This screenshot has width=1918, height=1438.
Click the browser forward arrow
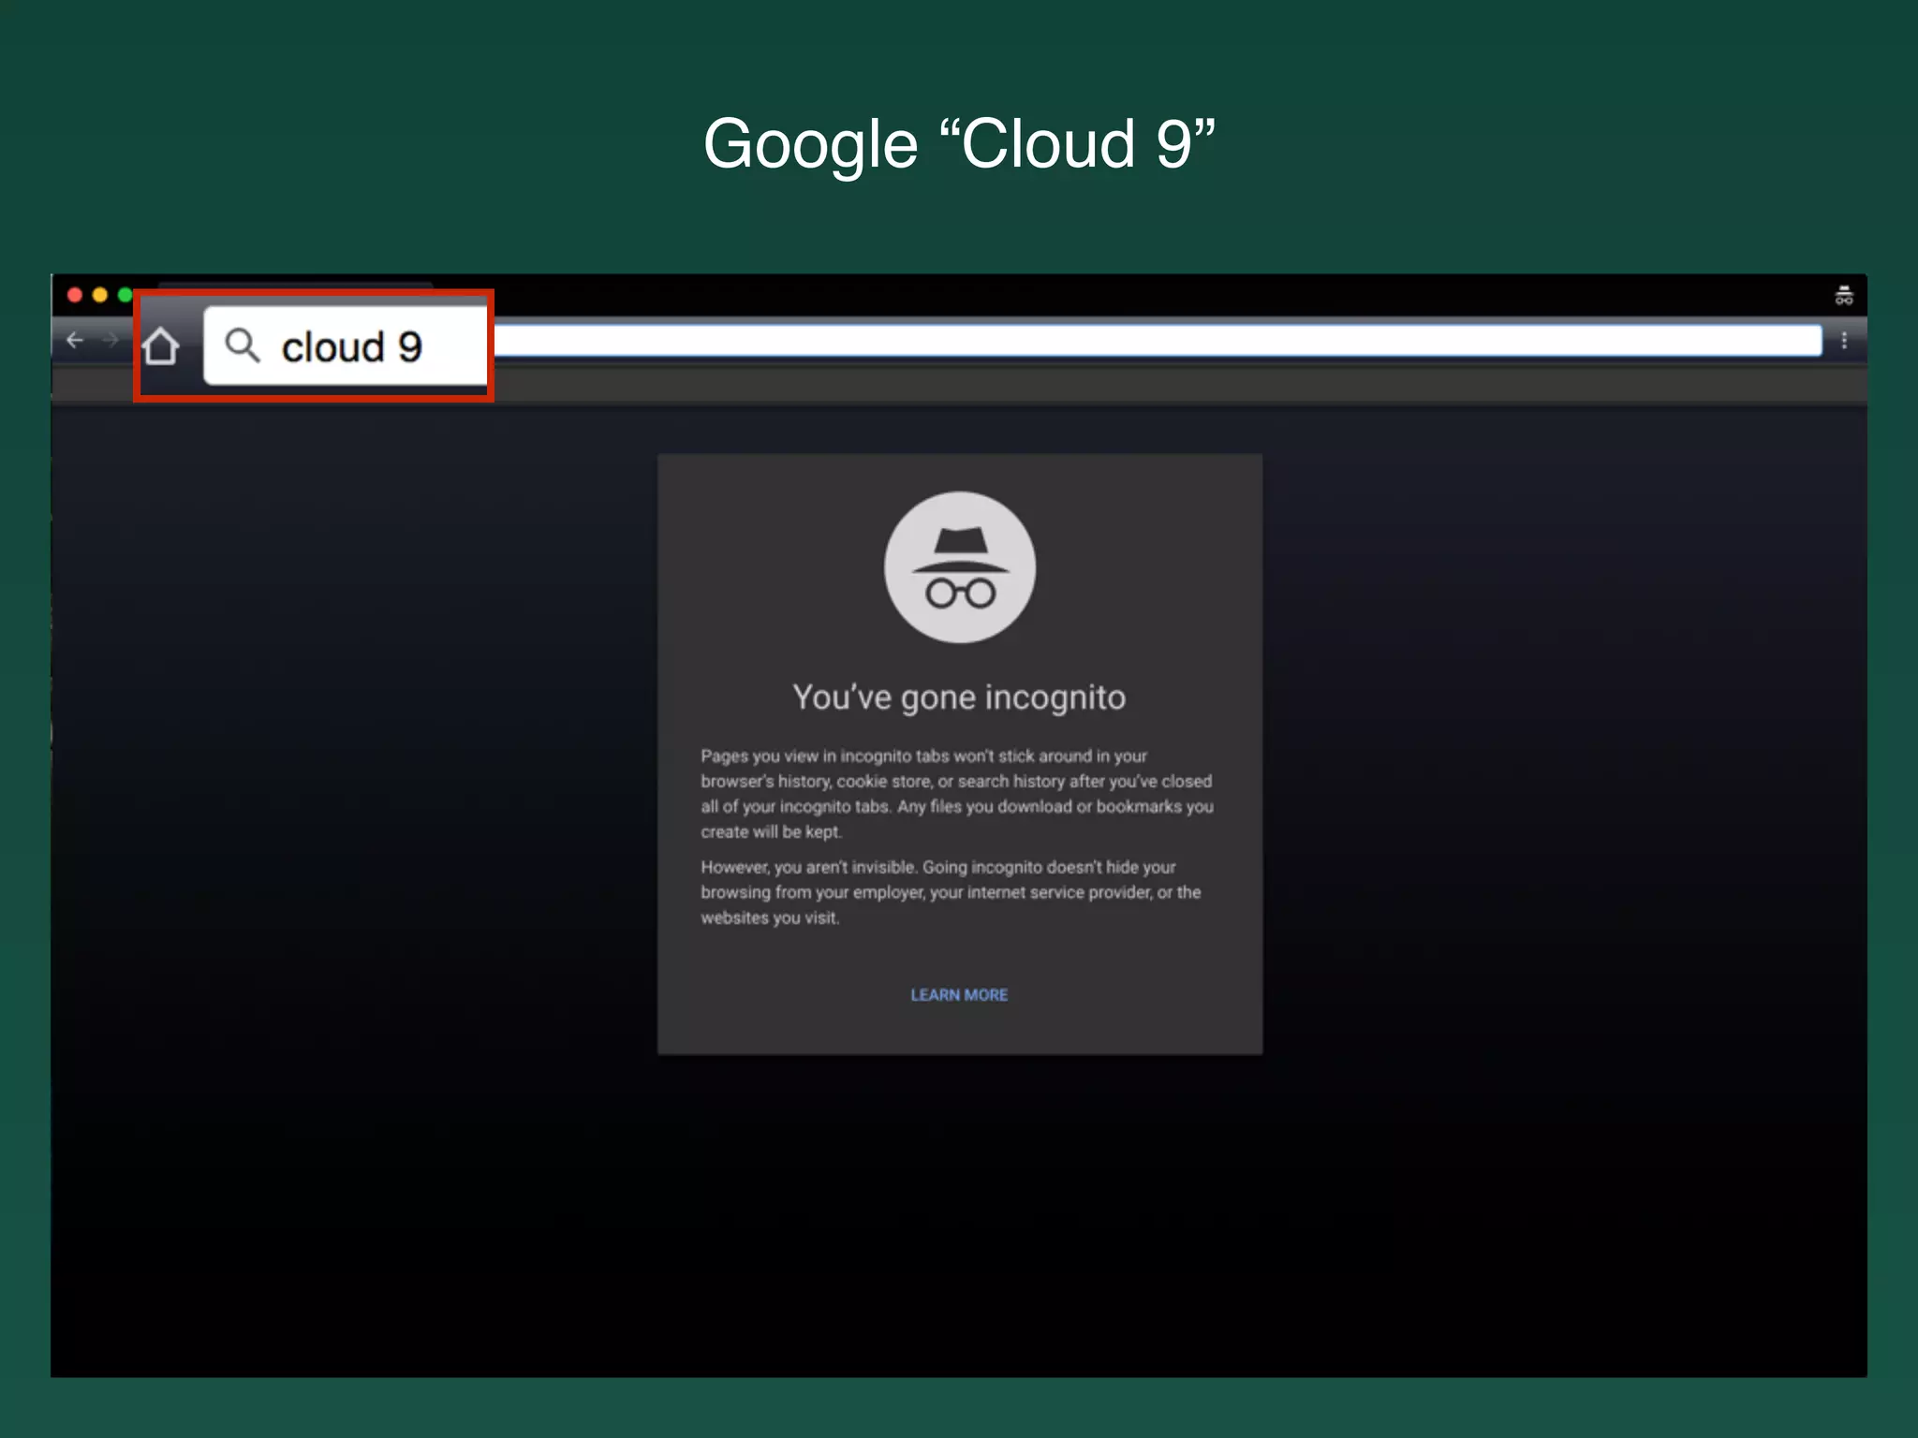[111, 341]
